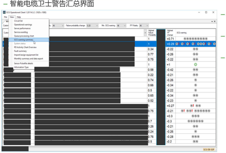Image resolution: width=226 pixels, height=153 pixels.
Task: Click the green circle icon in the +1 row
Action: tap(196, 65)
